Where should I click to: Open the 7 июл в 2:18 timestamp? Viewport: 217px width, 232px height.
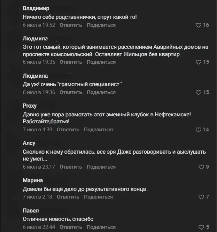click(37, 197)
